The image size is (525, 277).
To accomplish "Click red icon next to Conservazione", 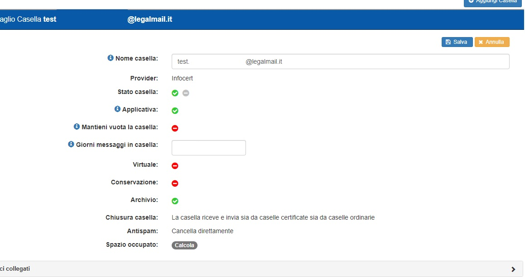I will (x=175, y=183).
